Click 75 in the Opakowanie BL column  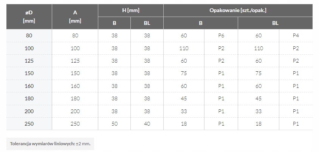259,74
